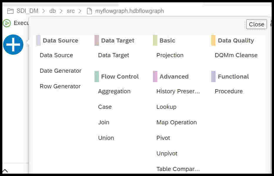Click the chevron after src breadcrumb
This screenshot has width=274, height=176.
click(x=80, y=11)
